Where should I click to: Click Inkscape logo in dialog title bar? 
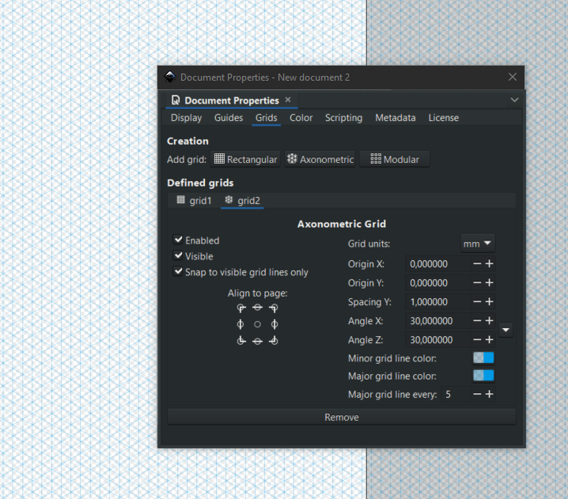tap(170, 77)
